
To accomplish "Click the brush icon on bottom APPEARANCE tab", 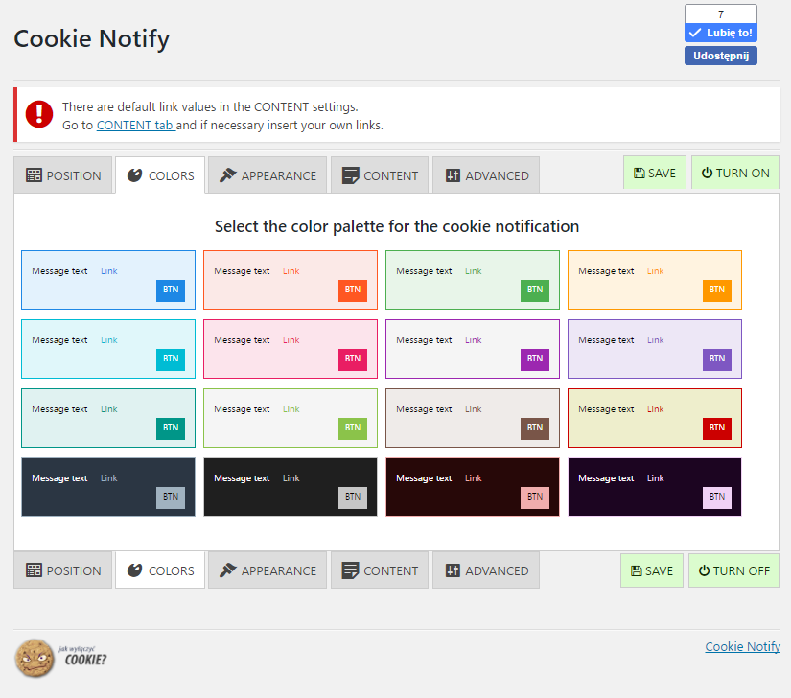I will (x=227, y=570).
